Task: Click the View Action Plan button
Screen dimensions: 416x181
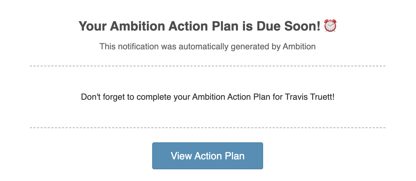Action: [x=208, y=156]
